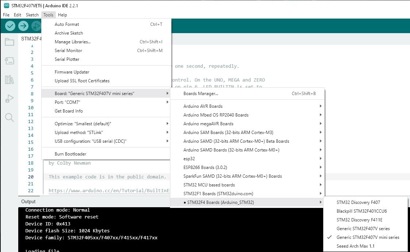Click the Upload arrow button

tap(23, 26)
